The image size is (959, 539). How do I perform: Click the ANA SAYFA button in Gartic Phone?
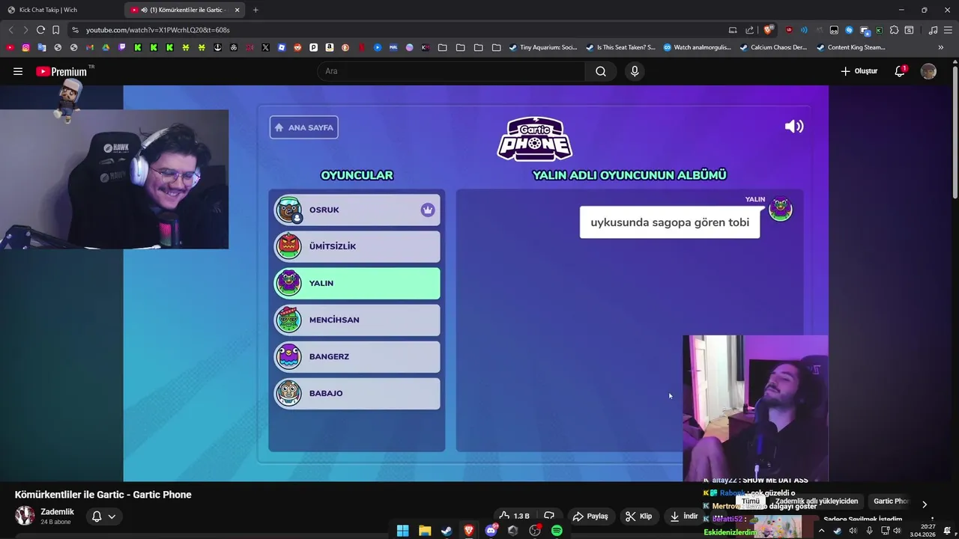(303, 127)
